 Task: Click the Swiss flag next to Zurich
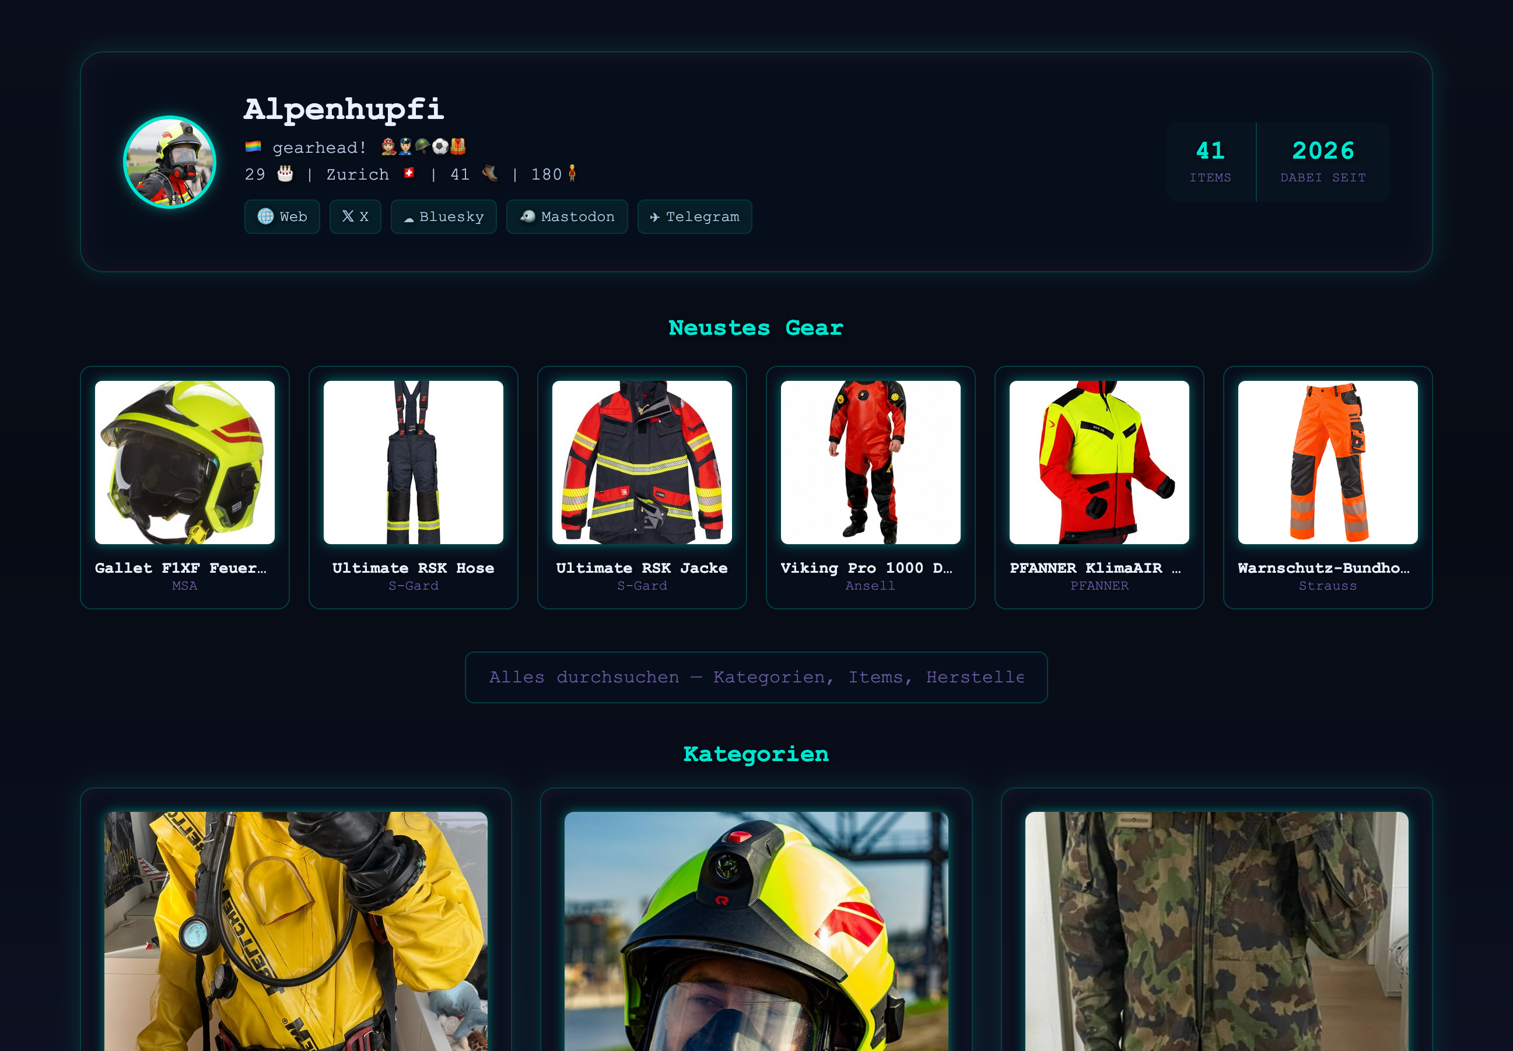point(409,174)
